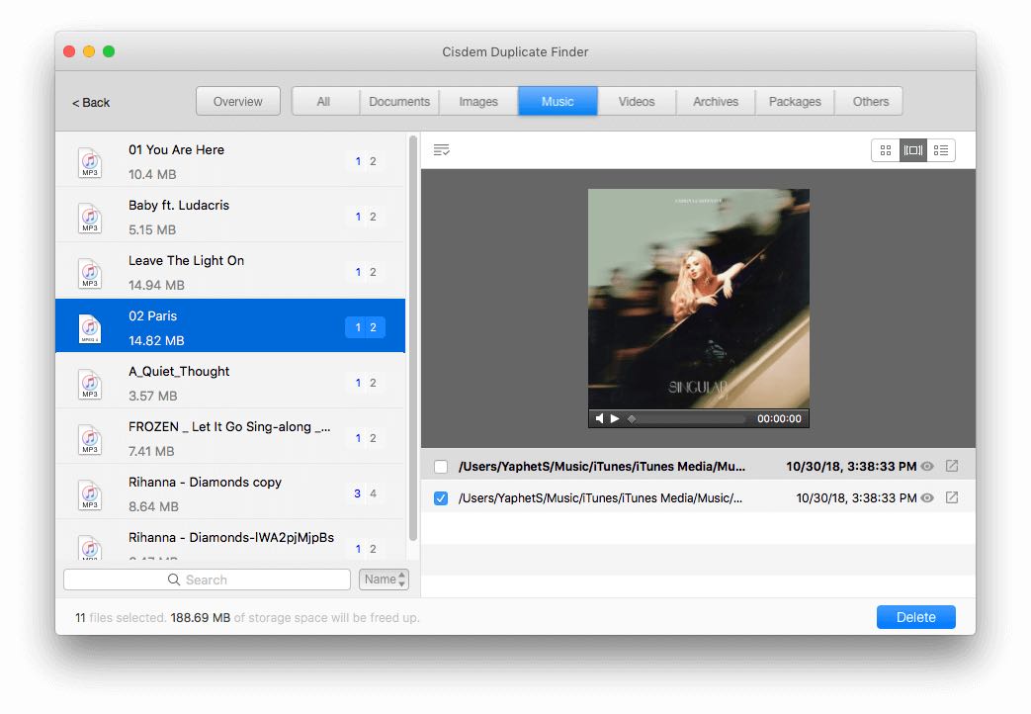Select the 01 You Are Here row
Screen dimensions: 1031x714
(230, 160)
